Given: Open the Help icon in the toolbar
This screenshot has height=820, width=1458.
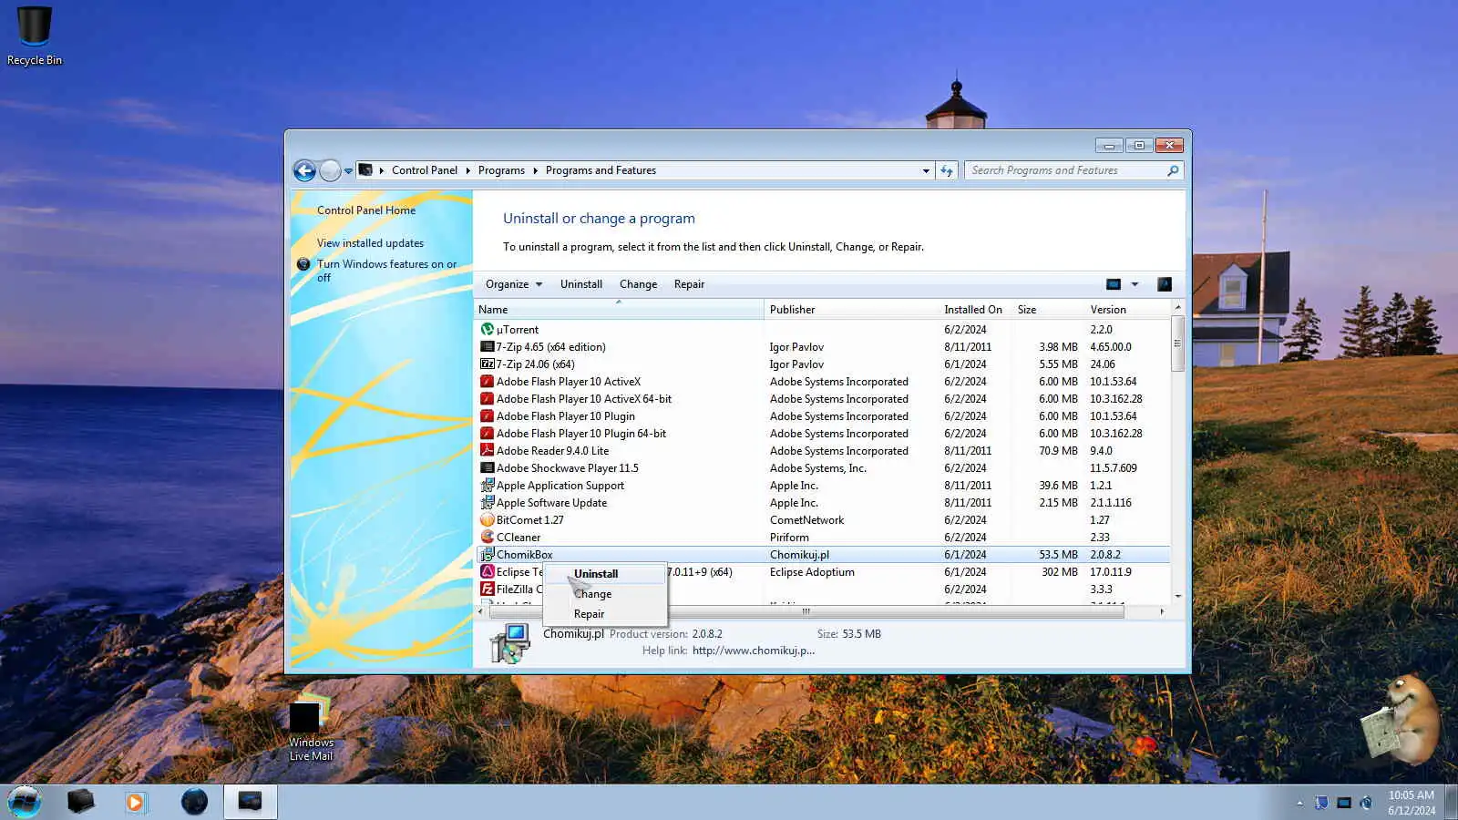Looking at the screenshot, I should [x=1165, y=284].
